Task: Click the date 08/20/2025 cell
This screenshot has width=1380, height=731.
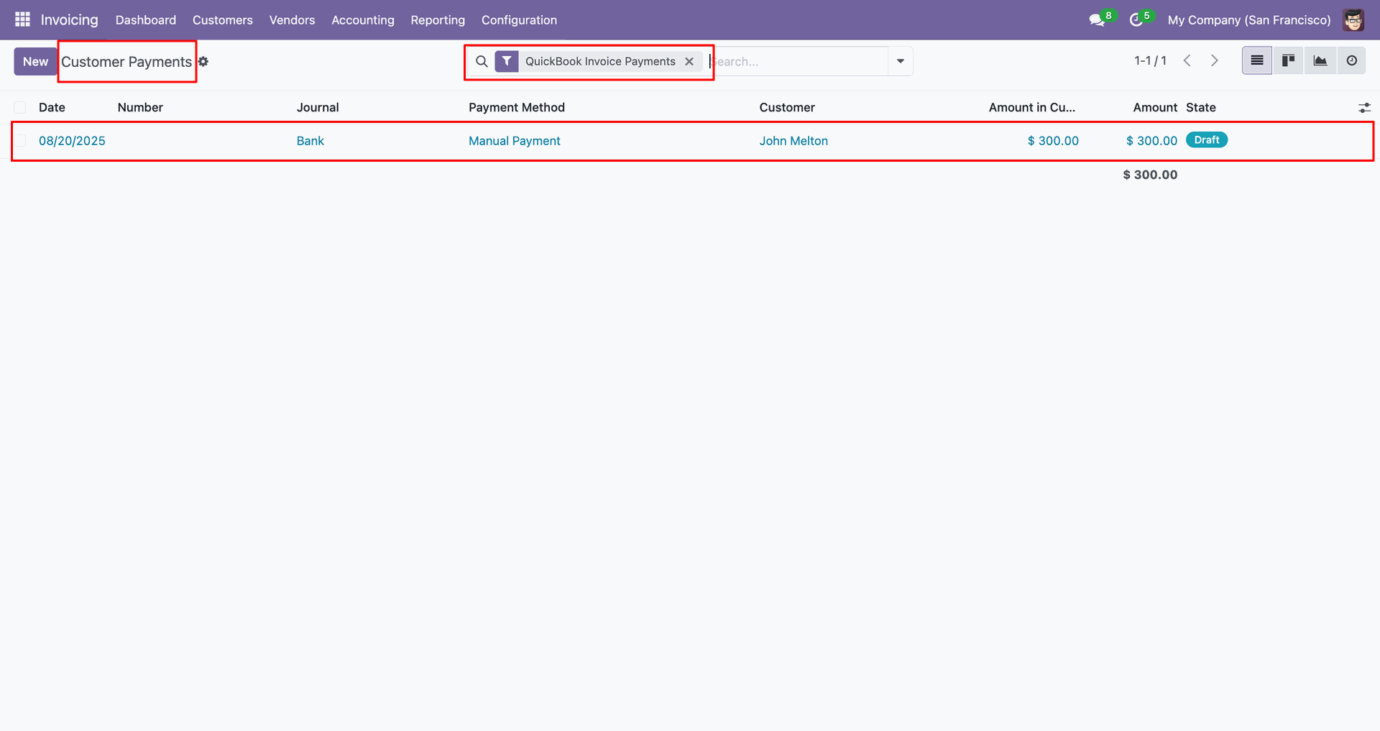Action: point(72,141)
